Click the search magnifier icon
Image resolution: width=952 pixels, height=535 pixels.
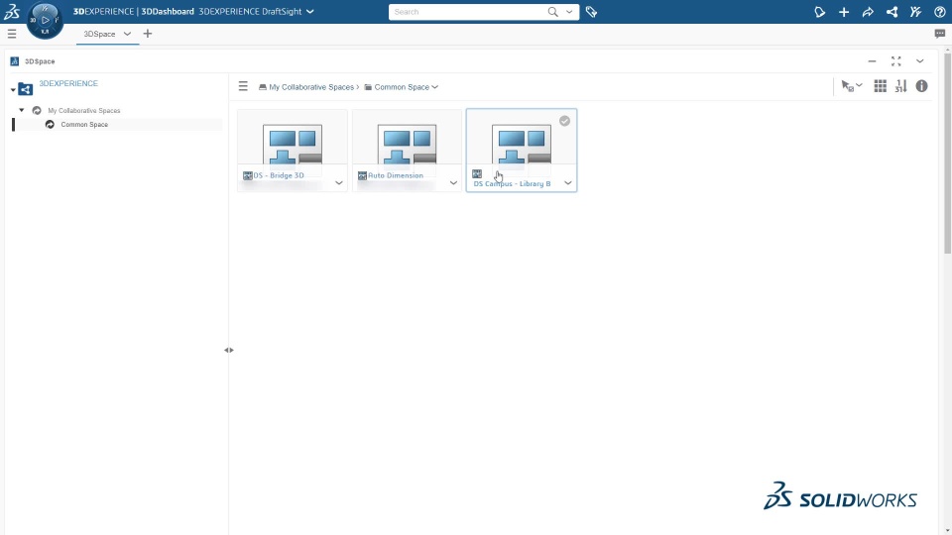[552, 12]
